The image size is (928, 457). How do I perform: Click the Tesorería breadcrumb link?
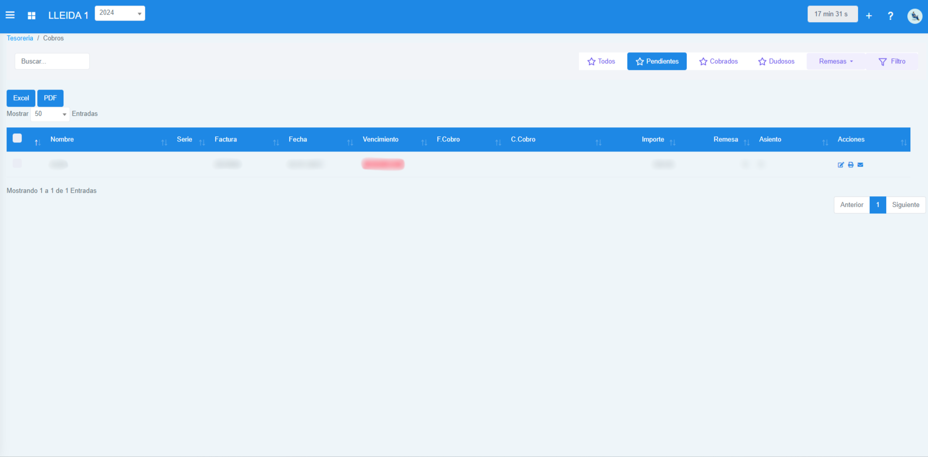(20, 38)
